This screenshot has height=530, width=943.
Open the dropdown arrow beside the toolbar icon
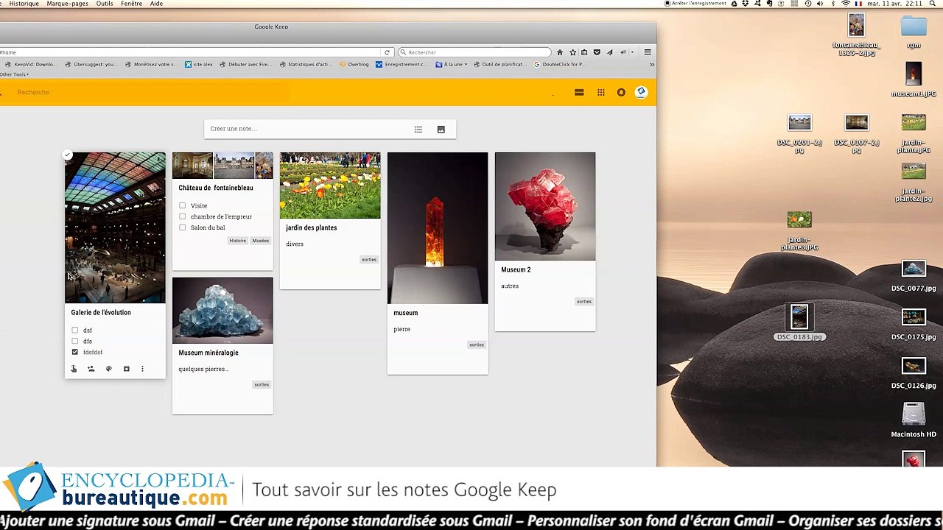tap(632, 52)
